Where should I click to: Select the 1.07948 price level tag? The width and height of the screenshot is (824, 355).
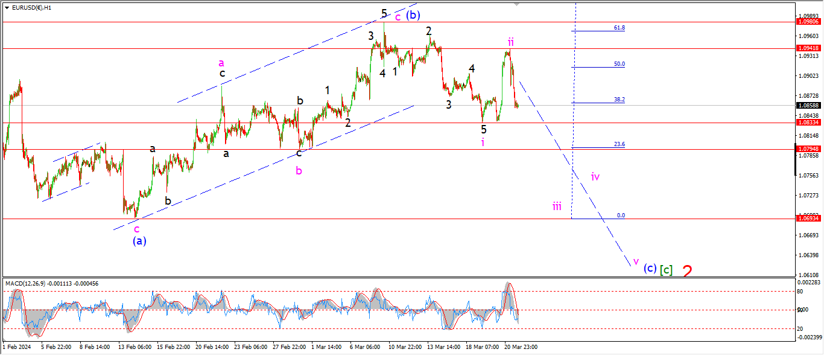pyautogui.click(x=809, y=149)
